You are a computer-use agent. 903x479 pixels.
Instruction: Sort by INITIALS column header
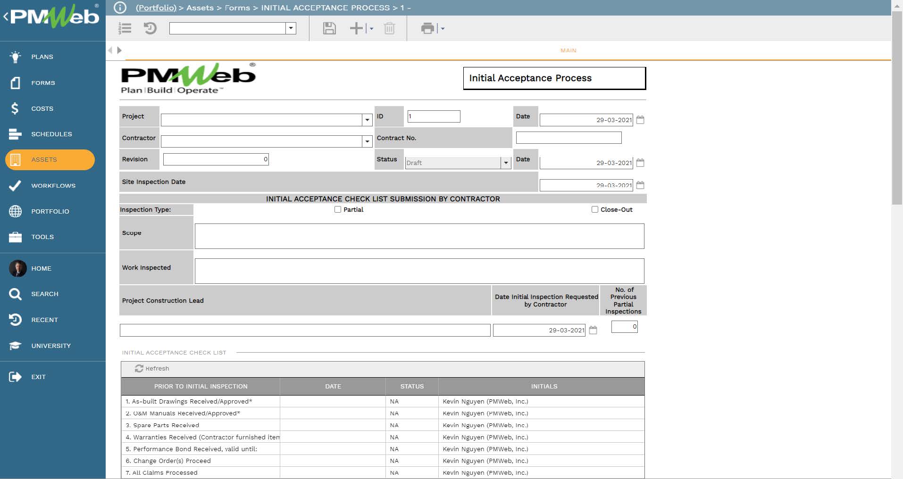[x=542, y=386]
